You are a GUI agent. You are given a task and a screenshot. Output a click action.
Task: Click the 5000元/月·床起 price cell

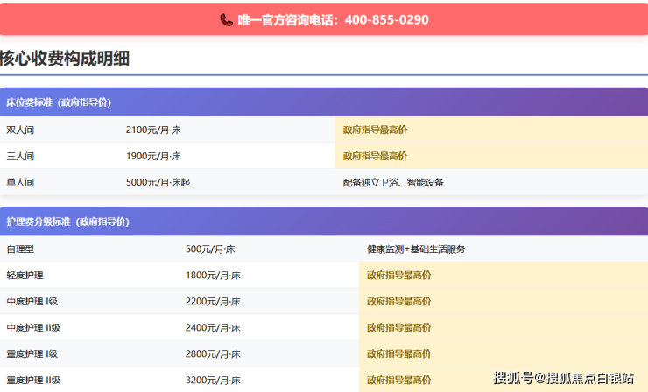click(158, 182)
